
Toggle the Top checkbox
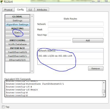3,107
